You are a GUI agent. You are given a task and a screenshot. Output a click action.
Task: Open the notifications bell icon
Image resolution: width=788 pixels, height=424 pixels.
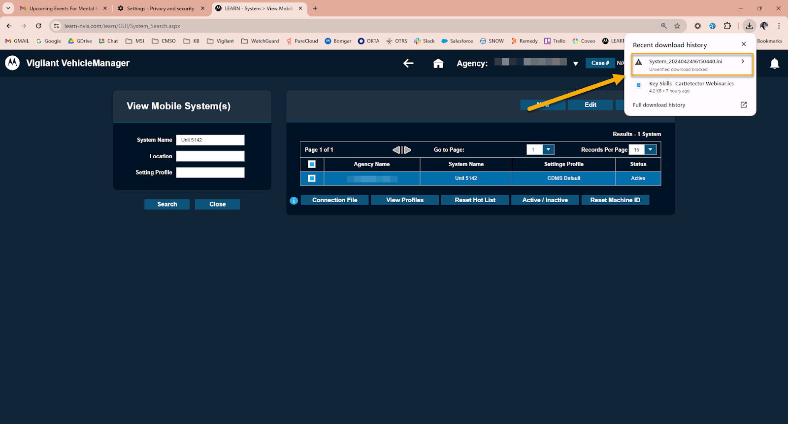click(775, 64)
